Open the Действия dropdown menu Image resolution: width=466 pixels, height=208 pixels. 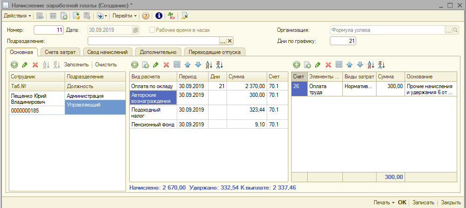pyautogui.click(x=18, y=16)
